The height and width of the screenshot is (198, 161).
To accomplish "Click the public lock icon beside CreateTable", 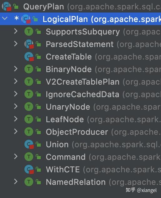I will click(x=38, y=56).
